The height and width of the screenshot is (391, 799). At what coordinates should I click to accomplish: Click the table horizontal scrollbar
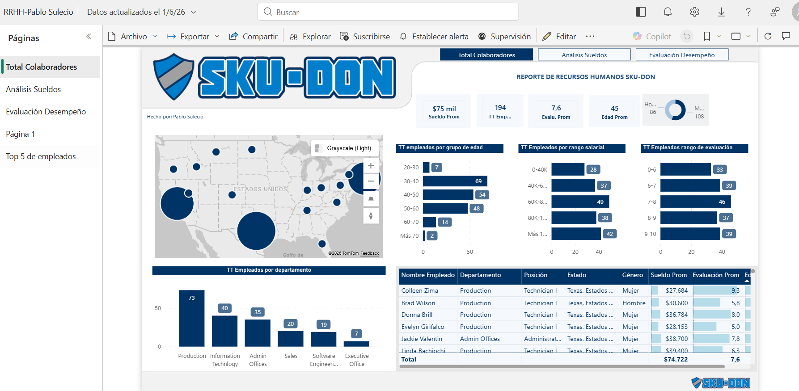[562, 366]
